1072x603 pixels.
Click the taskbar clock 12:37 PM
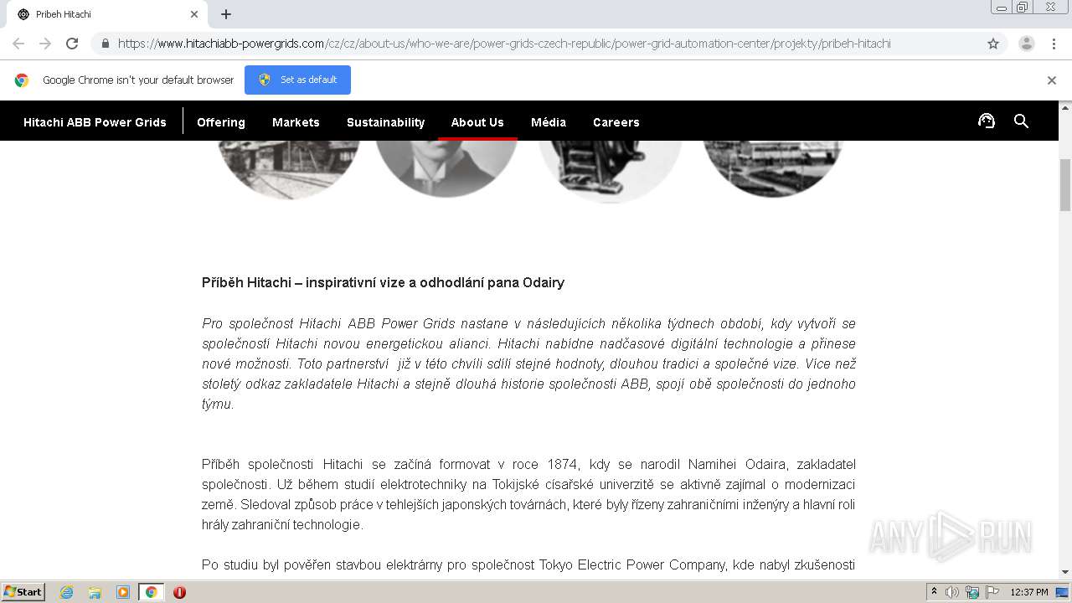[1029, 592]
